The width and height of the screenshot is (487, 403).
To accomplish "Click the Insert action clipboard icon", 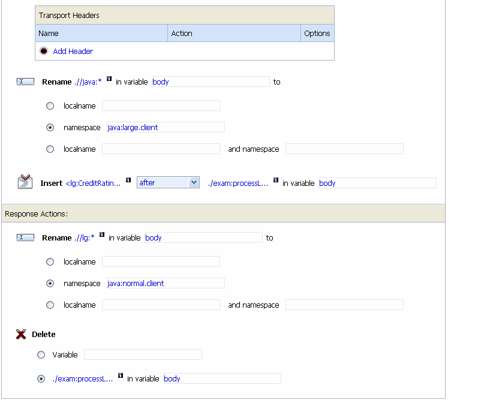I will coord(25,182).
